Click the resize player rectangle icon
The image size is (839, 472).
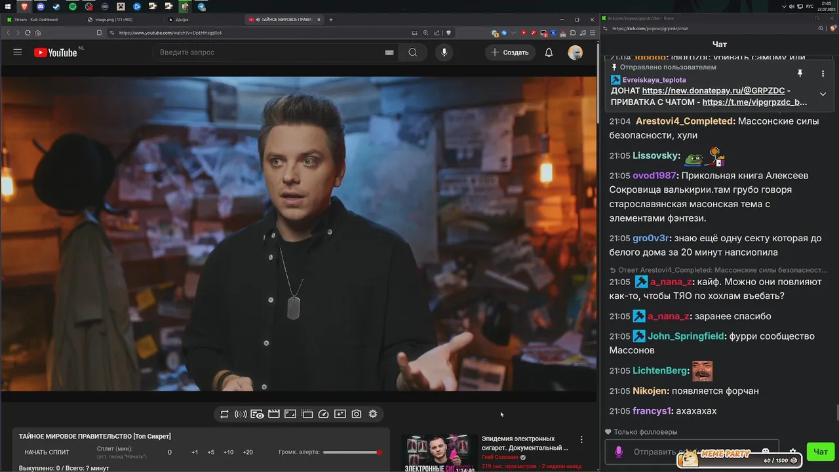(290, 414)
